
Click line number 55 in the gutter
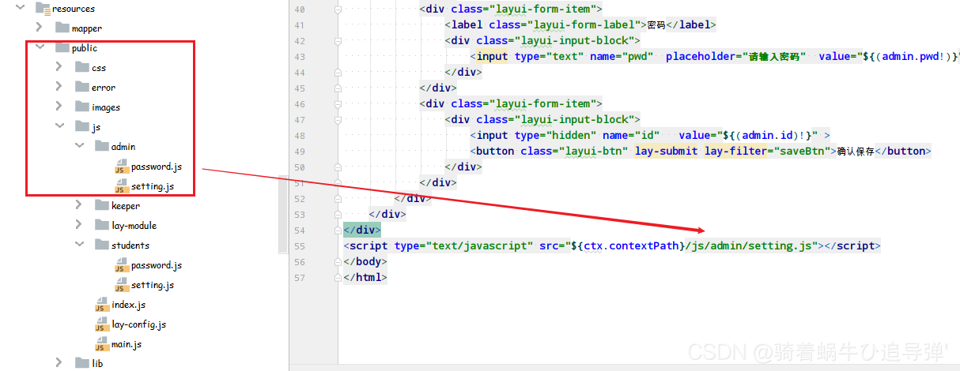coord(298,246)
